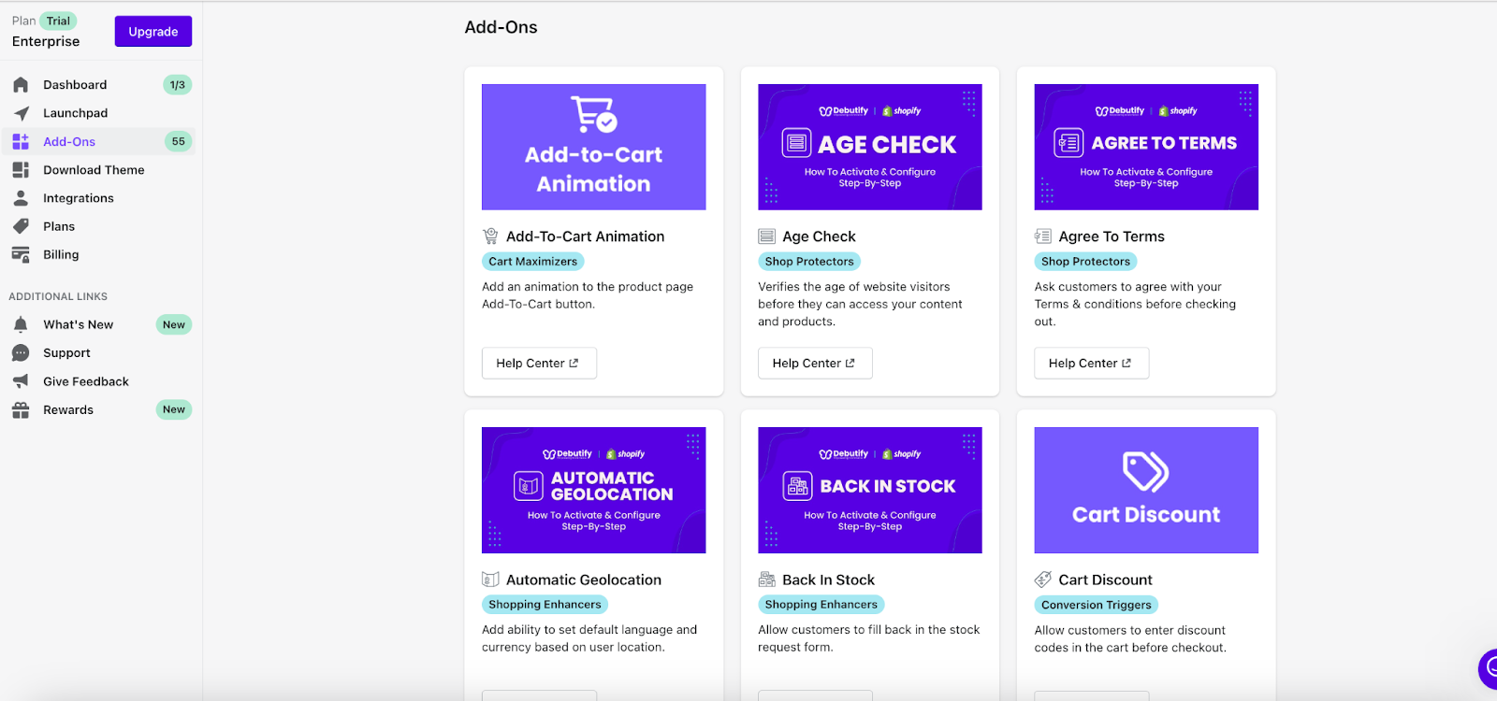Image resolution: width=1497 pixels, height=701 pixels.
Task: Click the Add-Ons grid icon in sidebar
Action: pyautogui.click(x=21, y=142)
